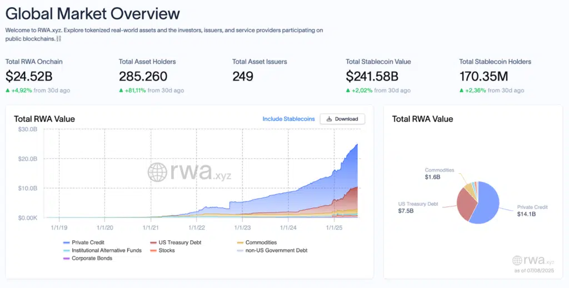Toggle Private Credit series in chart legend

click(87, 242)
